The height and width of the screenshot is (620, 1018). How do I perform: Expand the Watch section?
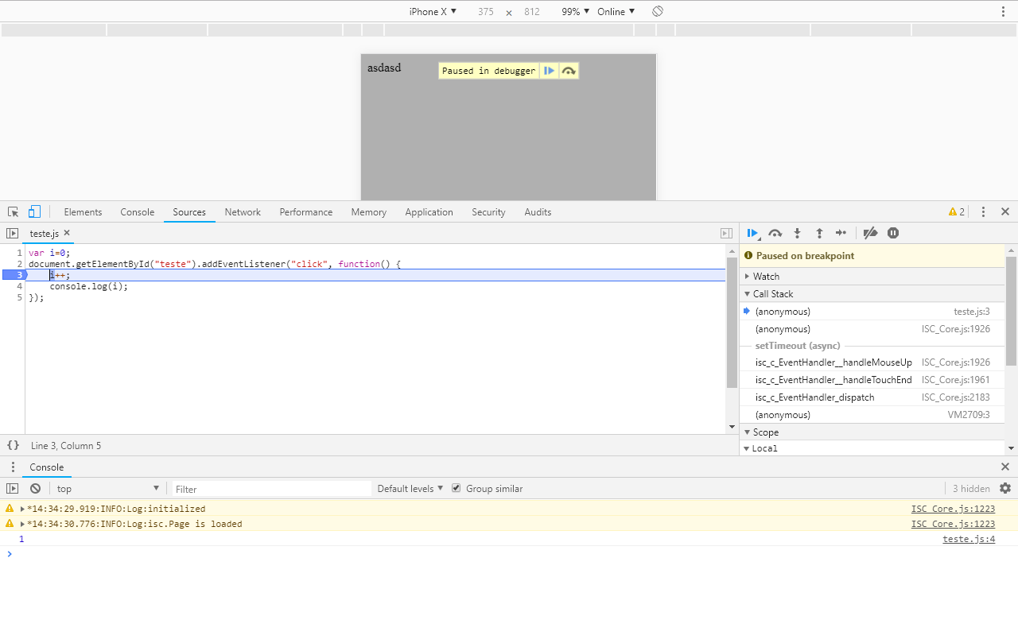(766, 277)
